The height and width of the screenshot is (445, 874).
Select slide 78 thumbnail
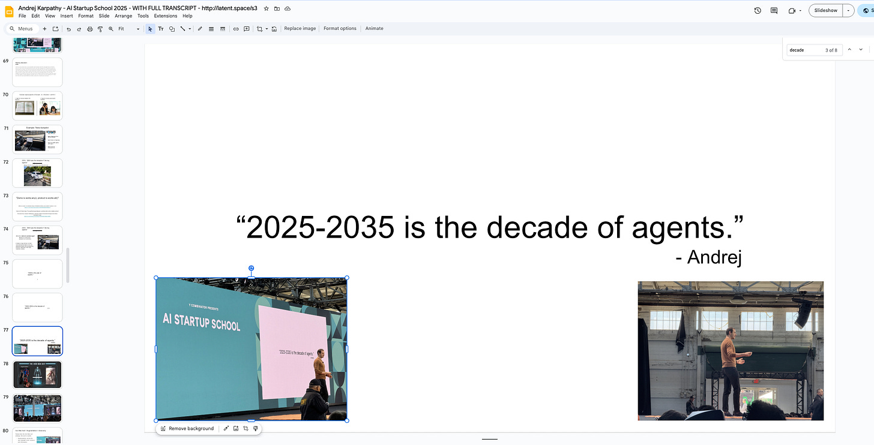pyautogui.click(x=37, y=375)
